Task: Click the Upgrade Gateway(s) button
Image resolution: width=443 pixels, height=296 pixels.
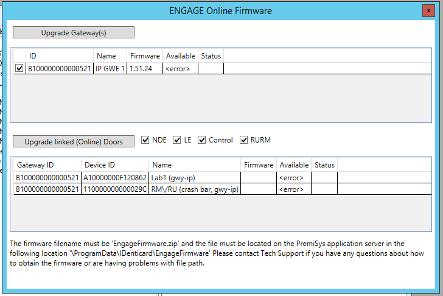Action: (x=74, y=32)
